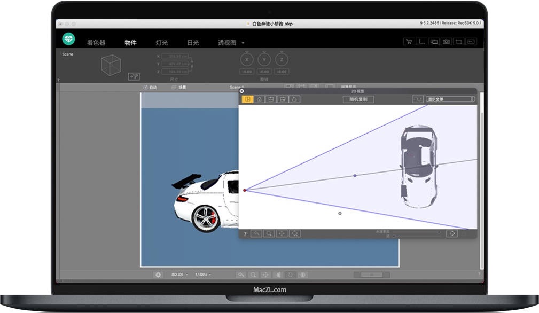Click the X rotation axis button

point(247,60)
